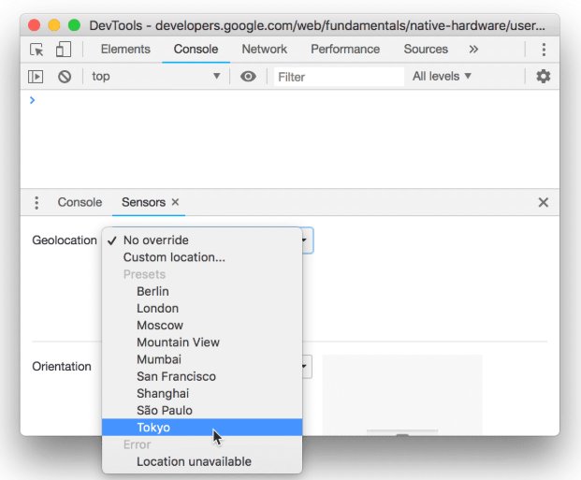Open the DevTools three-dot customize menu
This screenshot has width=581, height=480.
(x=544, y=50)
